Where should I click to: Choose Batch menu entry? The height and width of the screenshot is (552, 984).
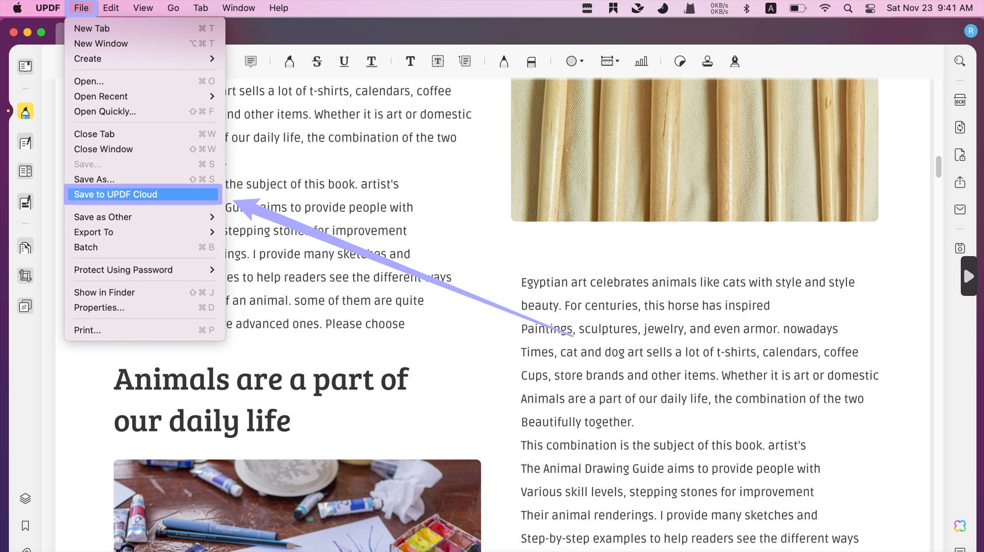tap(145, 247)
